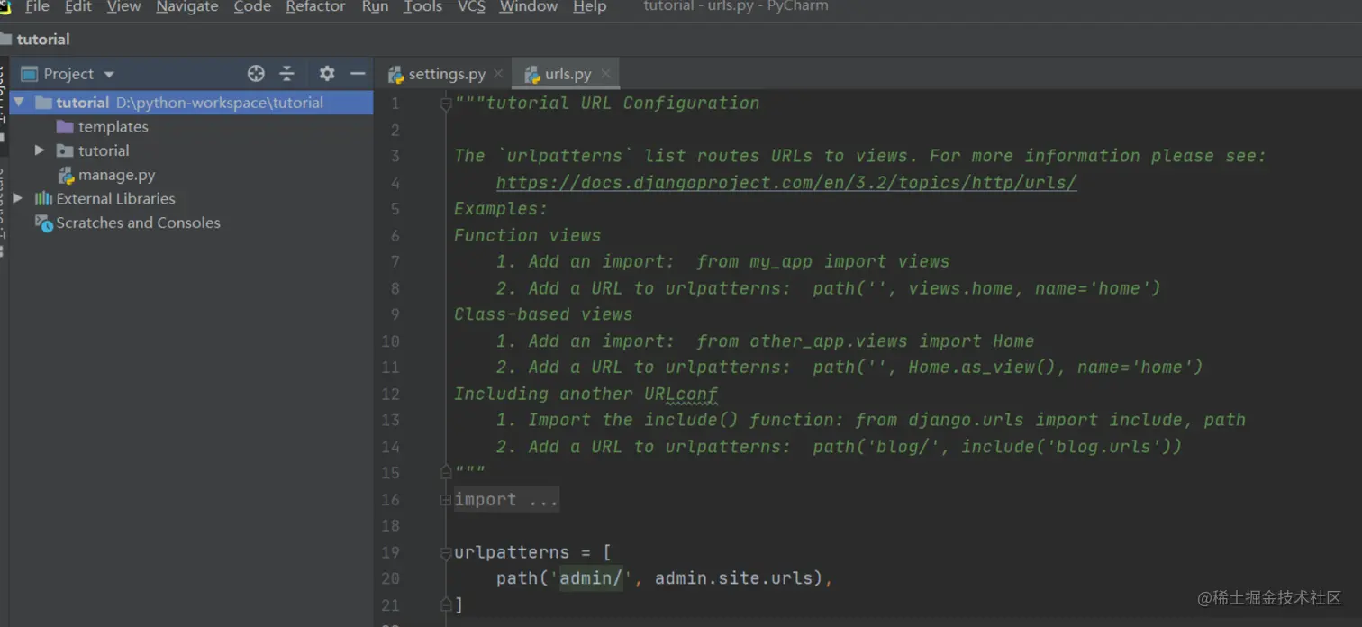The width and height of the screenshot is (1362, 627).
Task: Click the locate/select opened file icon
Action: point(256,74)
